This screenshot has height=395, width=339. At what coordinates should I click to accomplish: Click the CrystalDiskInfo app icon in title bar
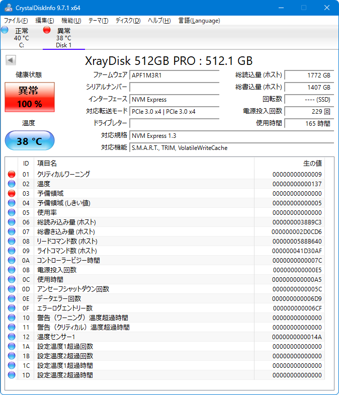pos(9,8)
